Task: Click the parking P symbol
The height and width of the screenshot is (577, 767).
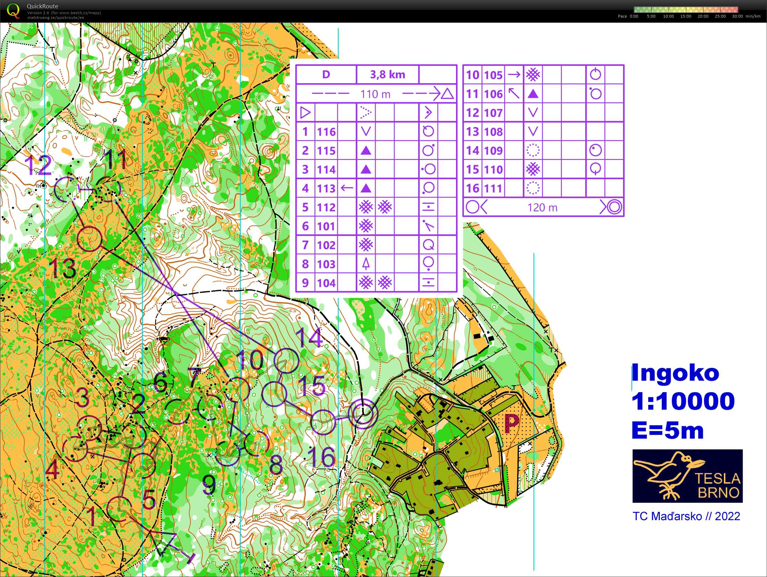Action: pyautogui.click(x=512, y=424)
